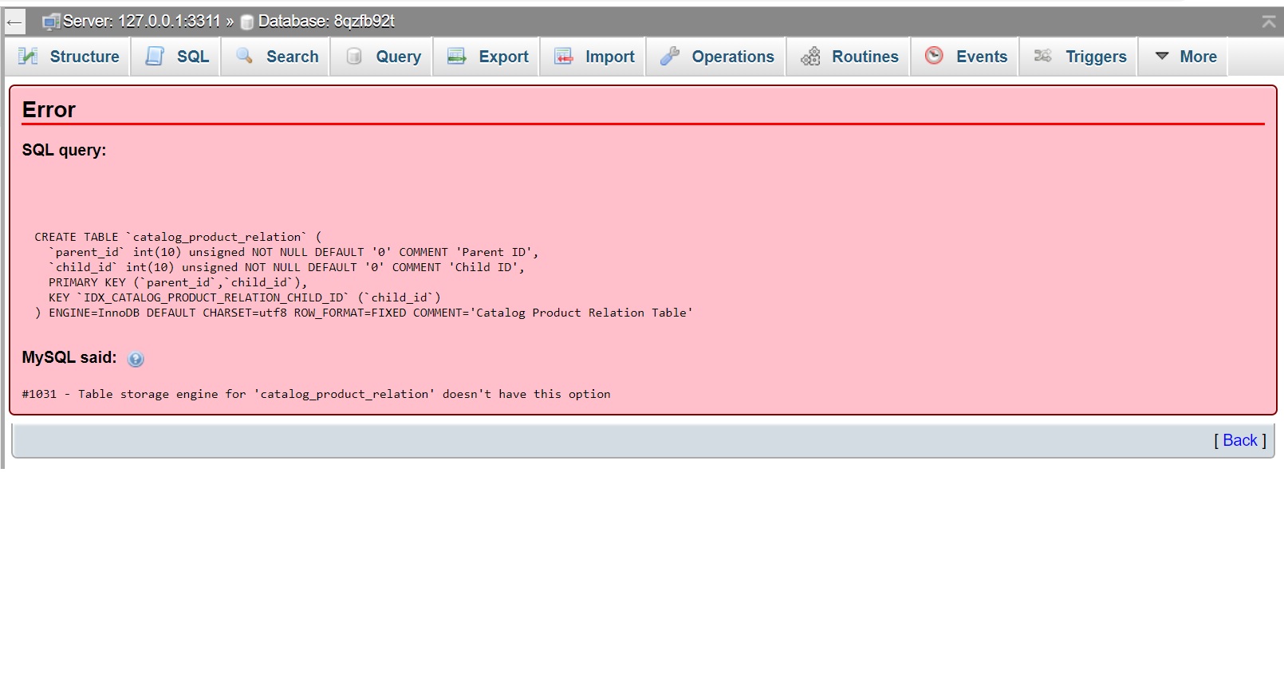Click the left arrow navigation panel toggle
Image resolution: width=1284 pixels, height=689 pixels.
tap(14, 22)
